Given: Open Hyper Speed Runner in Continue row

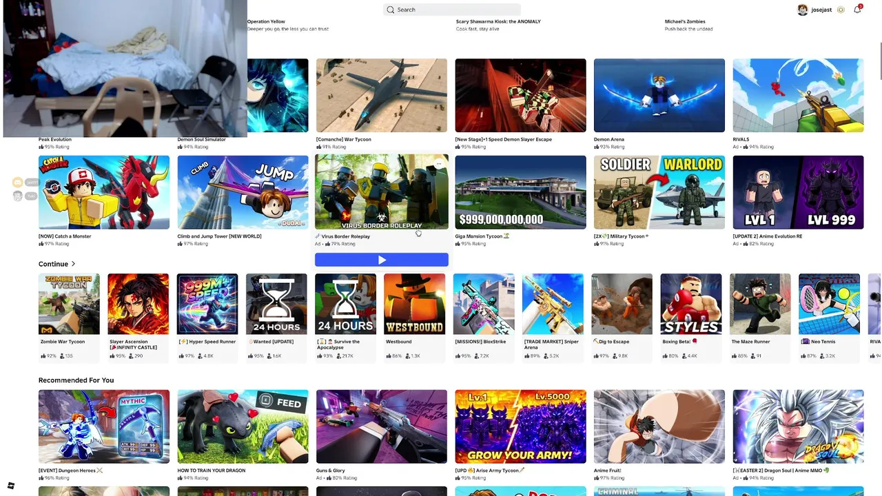Looking at the screenshot, I should point(207,304).
